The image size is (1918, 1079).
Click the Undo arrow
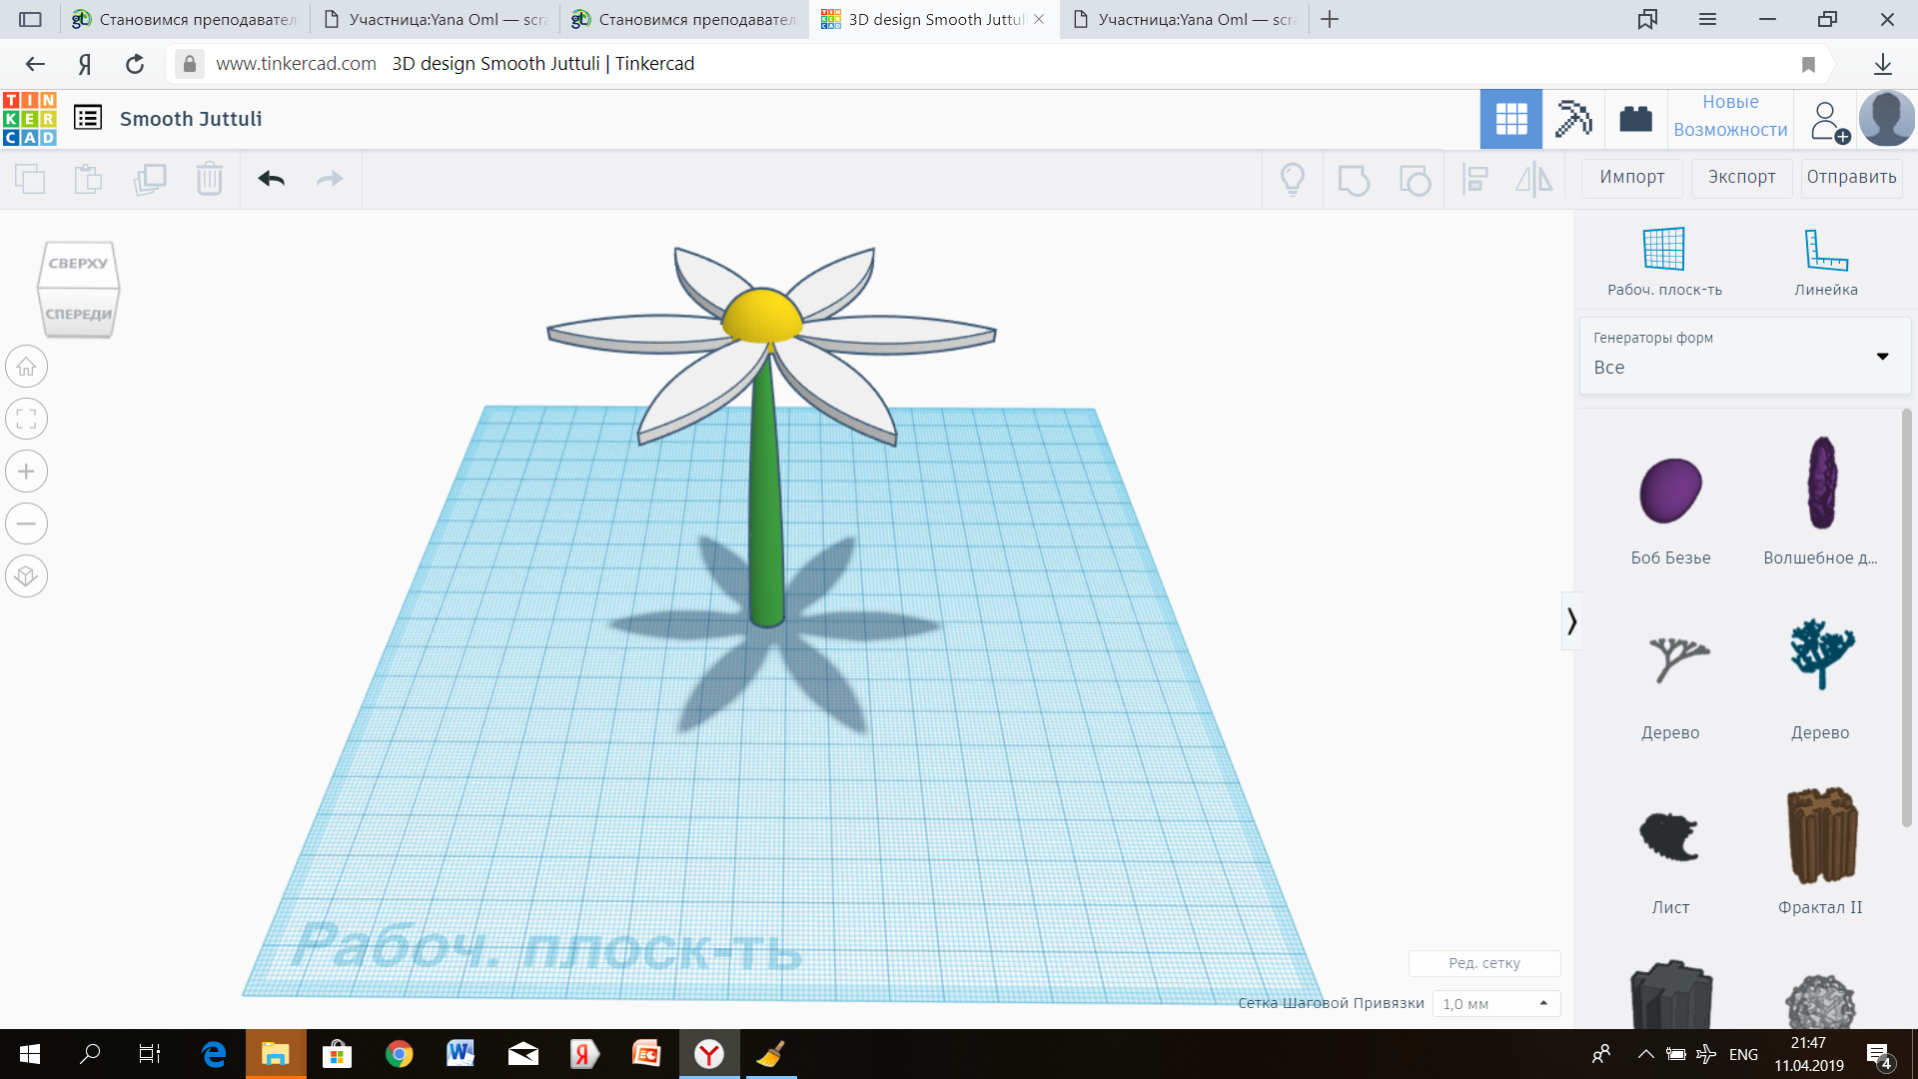[x=271, y=179]
